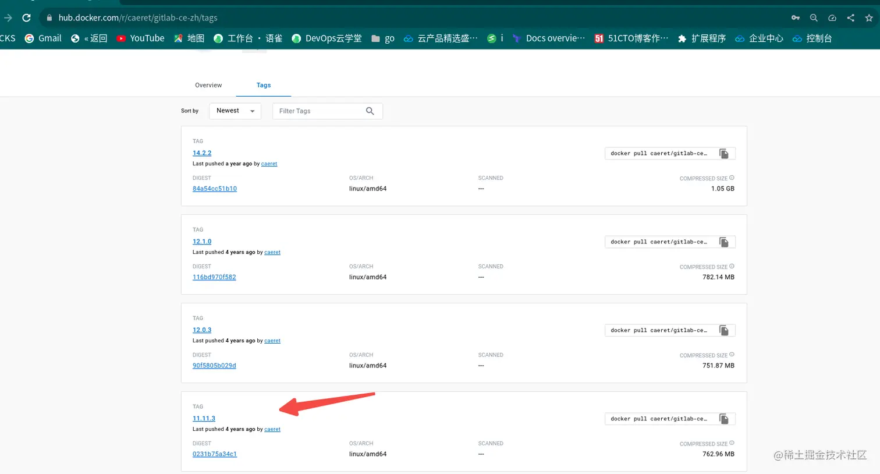The image size is (880, 474).
Task: Click the Filter Tags search icon
Action: click(x=370, y=111)
